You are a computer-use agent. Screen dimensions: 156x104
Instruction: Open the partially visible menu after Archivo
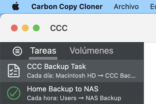(x=153, y=7)
